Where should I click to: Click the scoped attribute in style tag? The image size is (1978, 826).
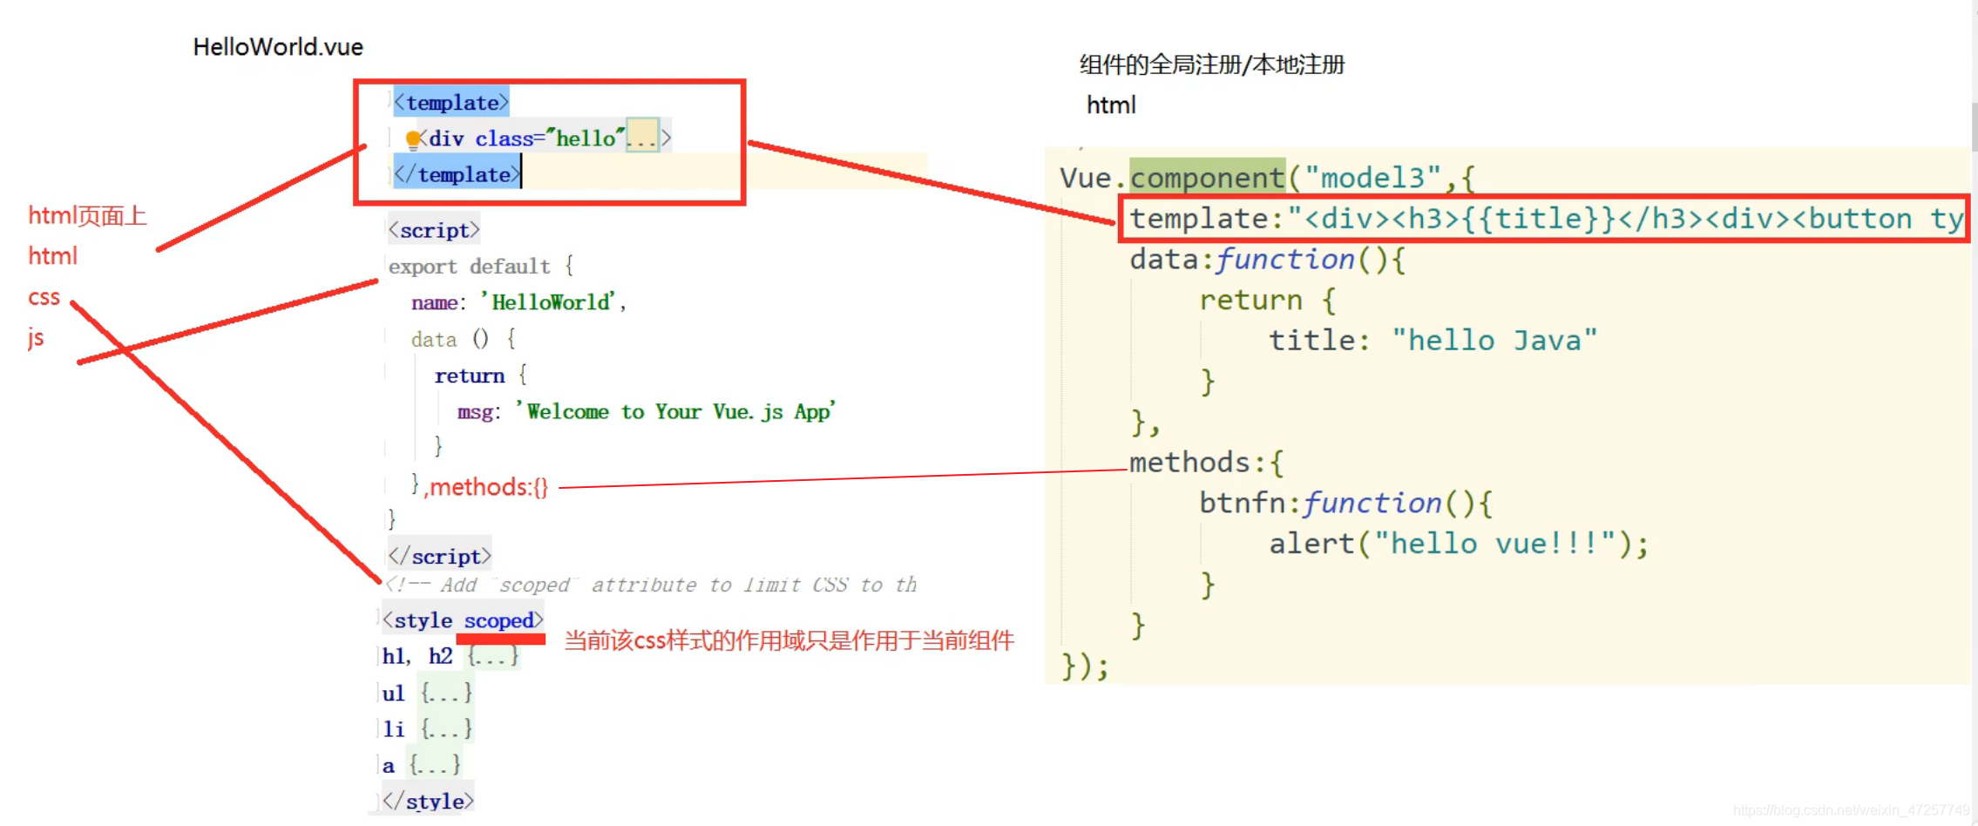coord(498,620)
